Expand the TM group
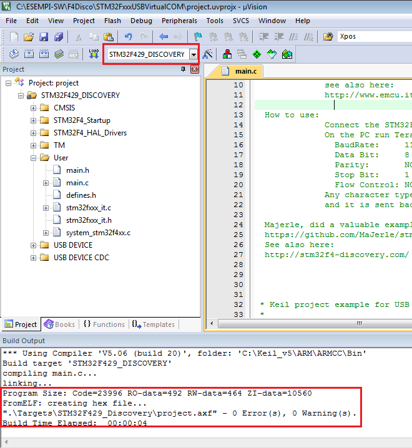 click(x=34, y=146)
